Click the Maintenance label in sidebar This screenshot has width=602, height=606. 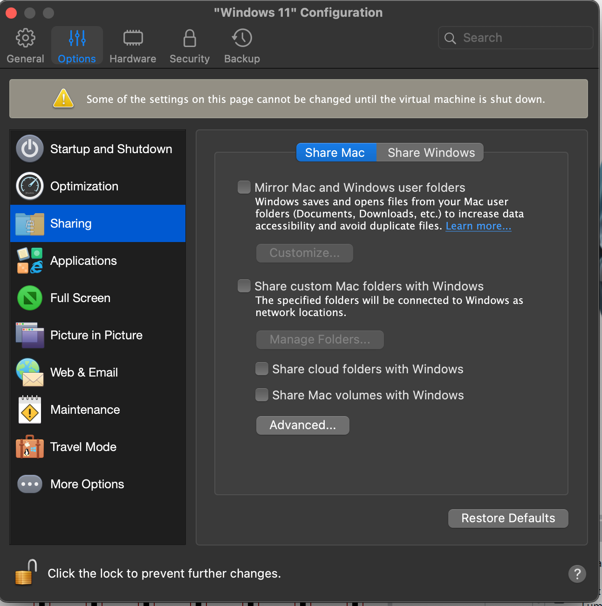85,410
